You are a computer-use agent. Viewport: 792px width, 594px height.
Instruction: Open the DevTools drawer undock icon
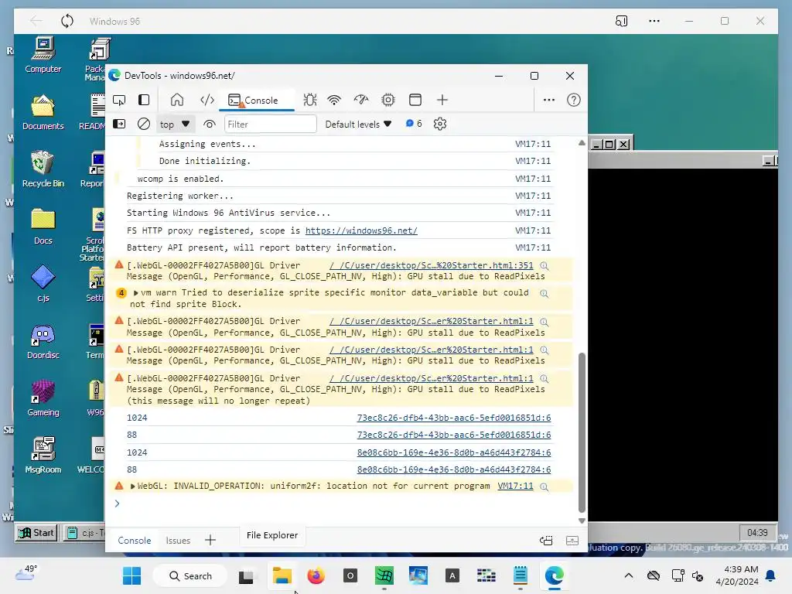pos(547,541)
